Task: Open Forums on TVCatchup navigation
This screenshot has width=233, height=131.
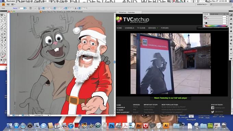Action: point(165,28)
